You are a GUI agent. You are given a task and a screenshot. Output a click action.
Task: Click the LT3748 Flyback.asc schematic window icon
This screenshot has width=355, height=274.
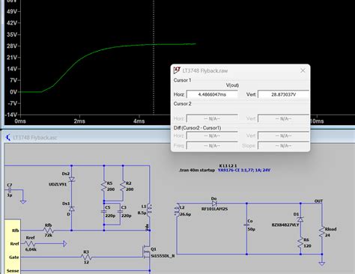8,137
